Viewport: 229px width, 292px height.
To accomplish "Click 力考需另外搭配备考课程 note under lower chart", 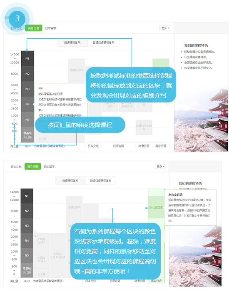I will [48, 281].
